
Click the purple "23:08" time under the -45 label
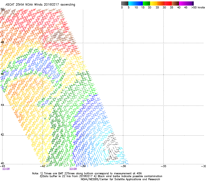6,169
